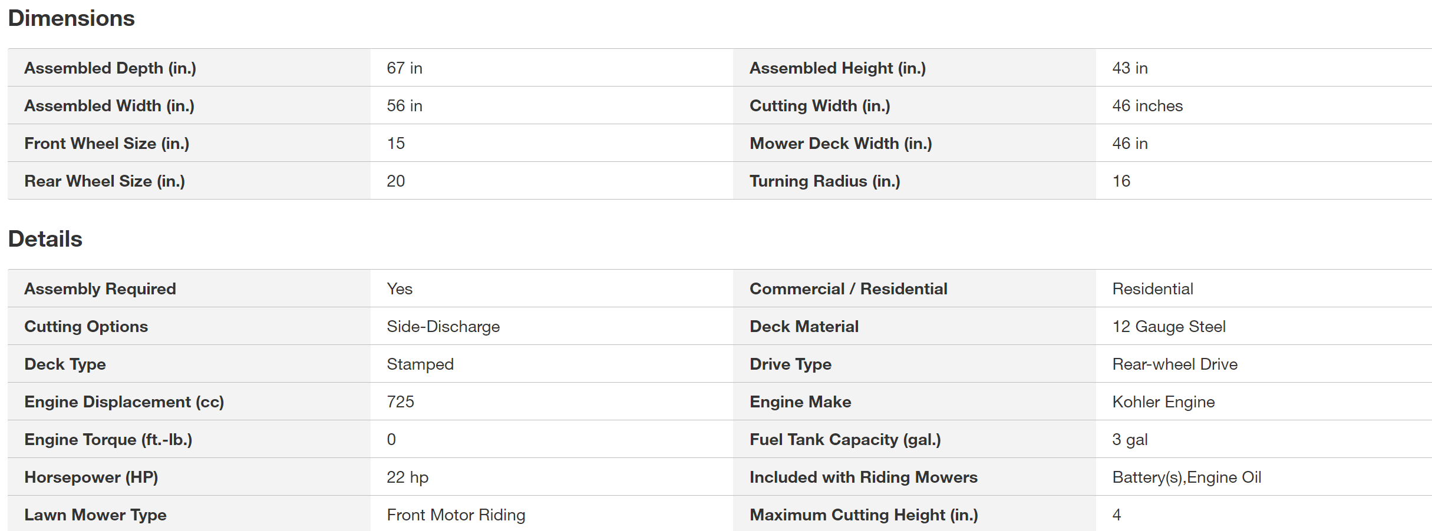Select the Front Wheel Size value 15
Screen dimensions: 1432x531
pyautogui.click(x=395, y=144)
